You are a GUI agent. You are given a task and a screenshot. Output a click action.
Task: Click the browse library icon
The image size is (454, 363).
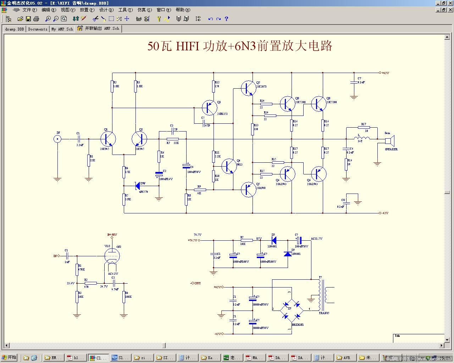click(x=186, y=18)
